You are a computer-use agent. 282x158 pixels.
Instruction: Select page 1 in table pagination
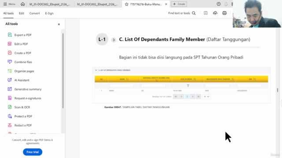coord(187,97)
